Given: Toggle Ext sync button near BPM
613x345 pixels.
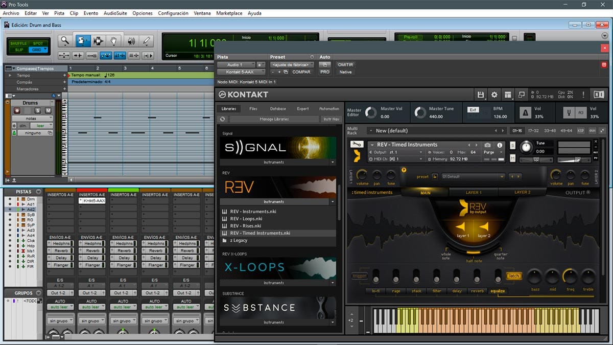Looking at the screenshot, I should 472,109.
